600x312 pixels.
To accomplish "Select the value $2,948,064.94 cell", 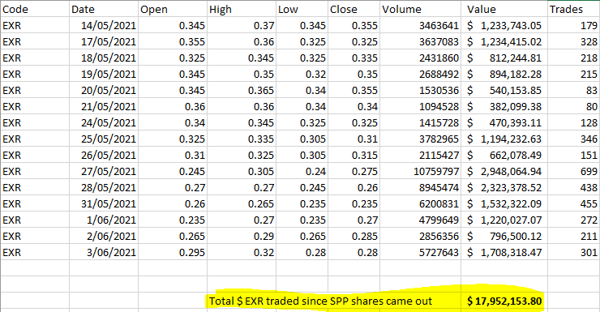I will [x=504, y=171].
